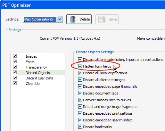Toggle the Clean Up panel checkbox
This screenshot has height=131, width=165.
click(15, 83)
